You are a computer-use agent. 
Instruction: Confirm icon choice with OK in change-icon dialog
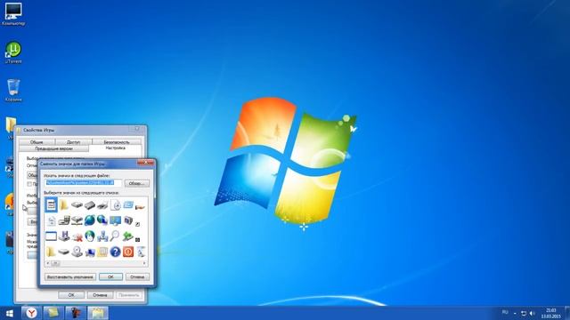pyautogui.click(x=110, y=276)
